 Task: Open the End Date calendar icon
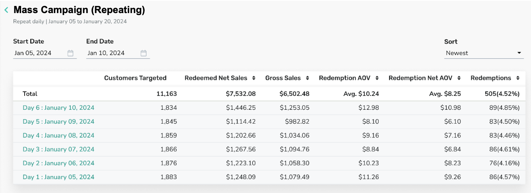click(144, 53)
